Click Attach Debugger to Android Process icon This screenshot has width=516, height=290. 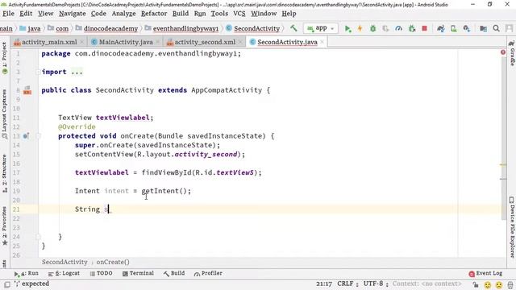(412, 29)
